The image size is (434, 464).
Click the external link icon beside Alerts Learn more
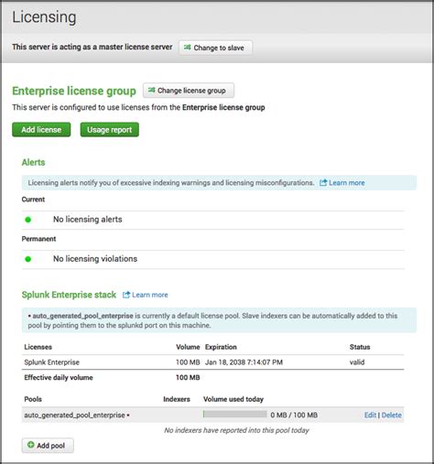tap(323, 182)
